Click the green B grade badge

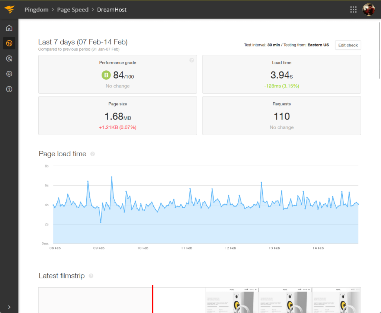(106, 75)
